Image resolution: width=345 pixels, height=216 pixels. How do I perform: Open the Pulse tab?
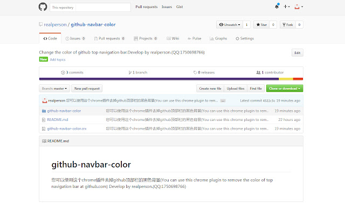pos(194,38)
